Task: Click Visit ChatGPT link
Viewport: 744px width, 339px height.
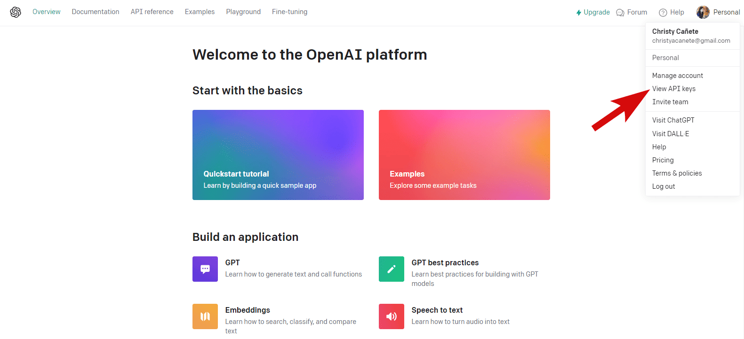Action: tap(673, 120)
